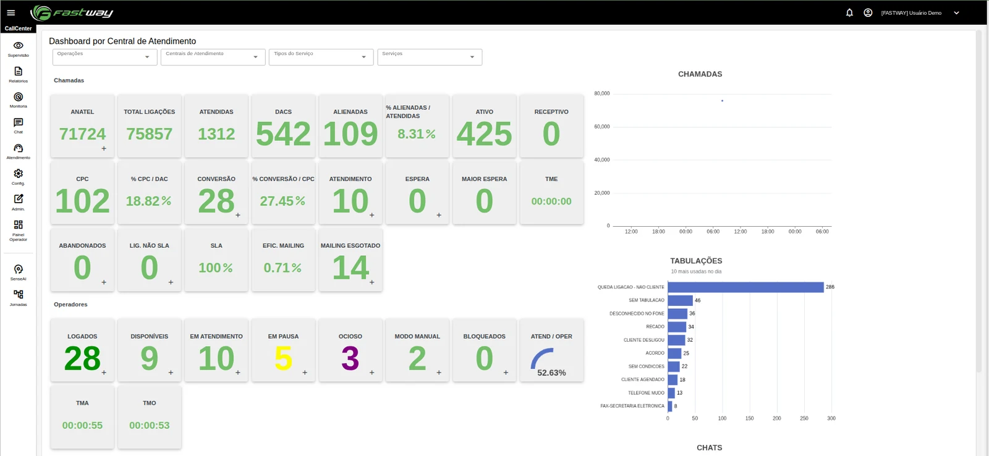Click the user account avatar icon
The image size is (989, 456).
pyautogui.click(x=868, y=12)
